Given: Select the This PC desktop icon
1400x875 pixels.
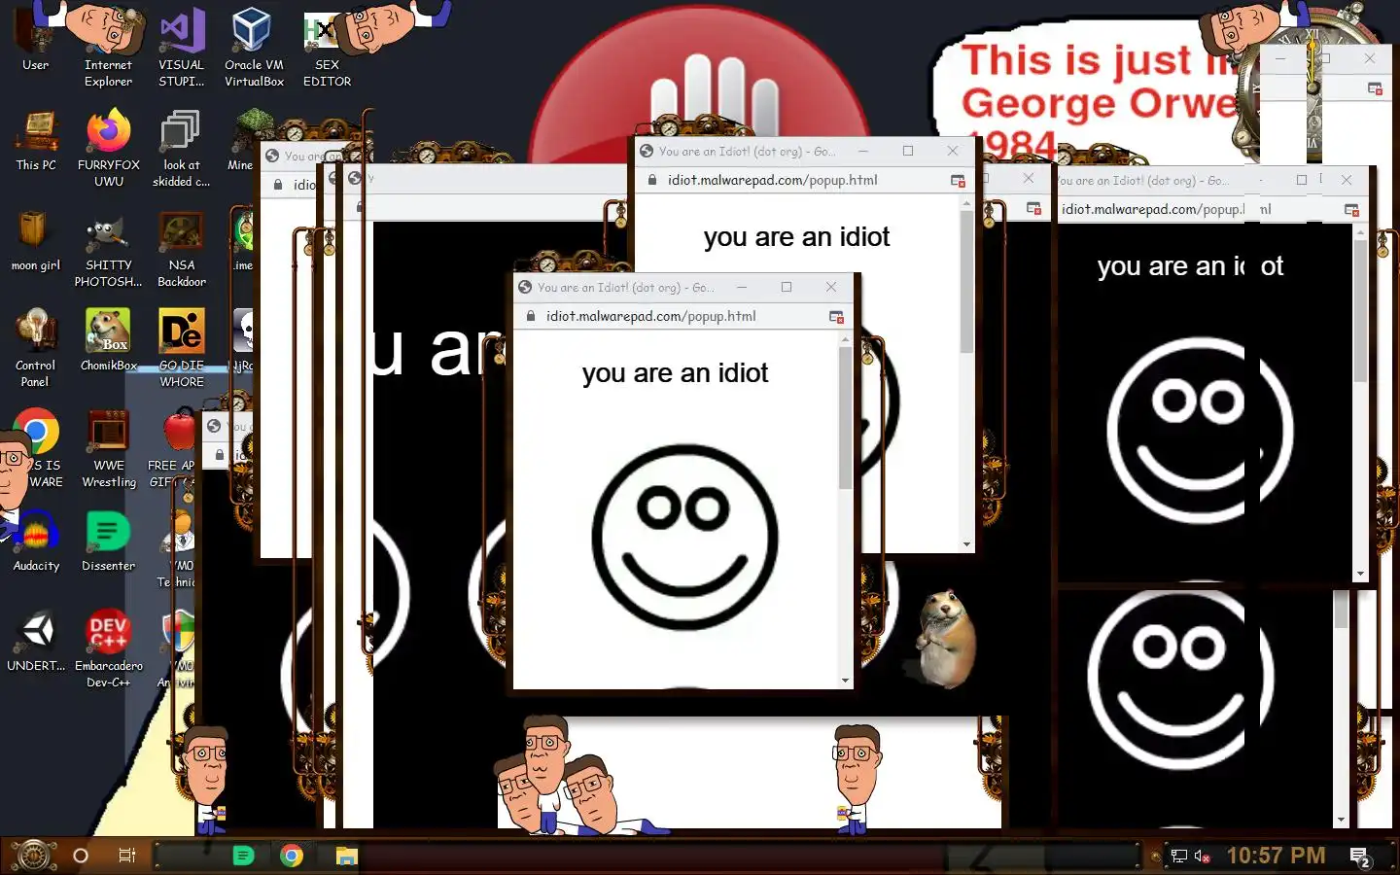Looking at the screenshot, I should click(36, 141).
